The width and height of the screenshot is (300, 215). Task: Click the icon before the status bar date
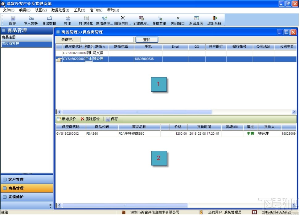click(254, 212)
